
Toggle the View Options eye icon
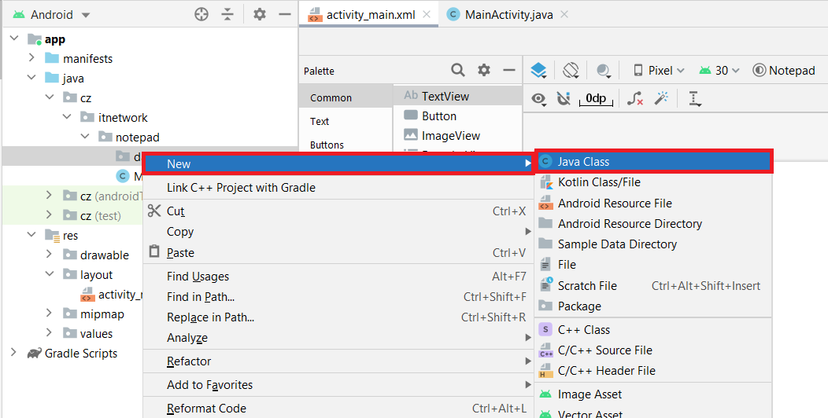click(539, 99)
